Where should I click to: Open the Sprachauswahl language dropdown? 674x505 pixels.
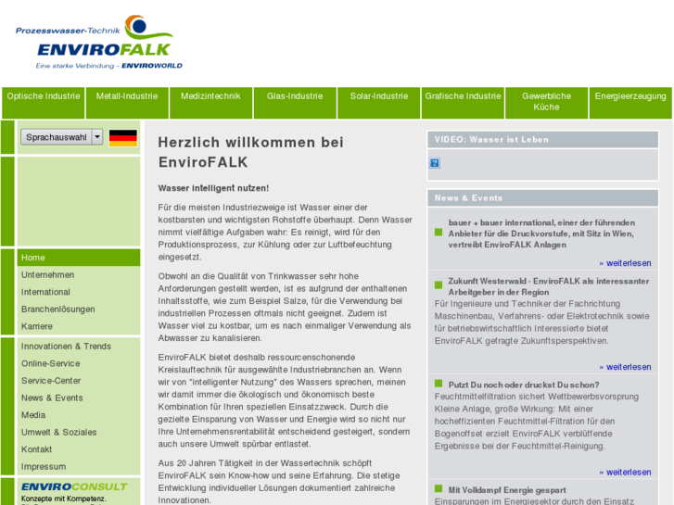point(61,137)
